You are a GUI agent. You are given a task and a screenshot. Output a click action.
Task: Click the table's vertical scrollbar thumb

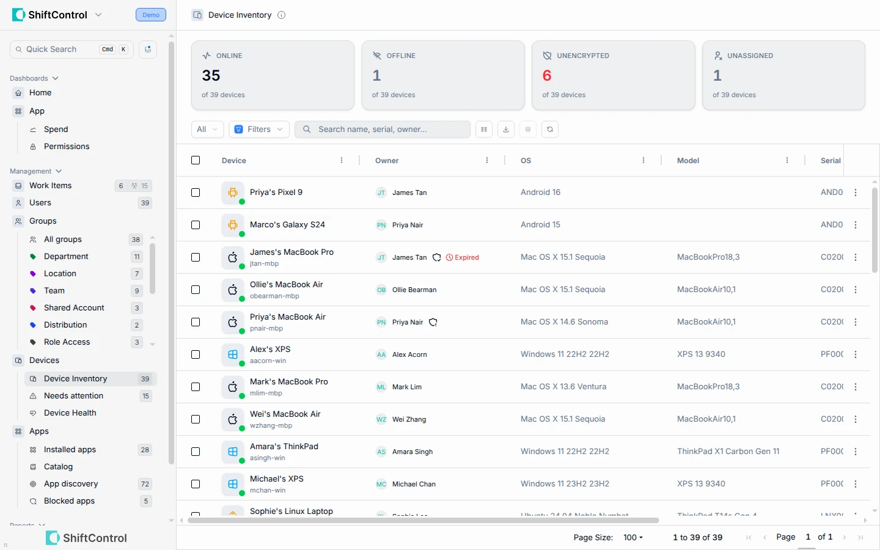(875, 230)
